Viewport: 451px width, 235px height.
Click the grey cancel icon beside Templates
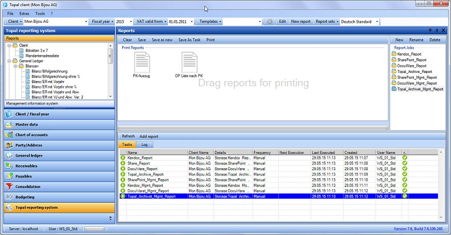270,22
